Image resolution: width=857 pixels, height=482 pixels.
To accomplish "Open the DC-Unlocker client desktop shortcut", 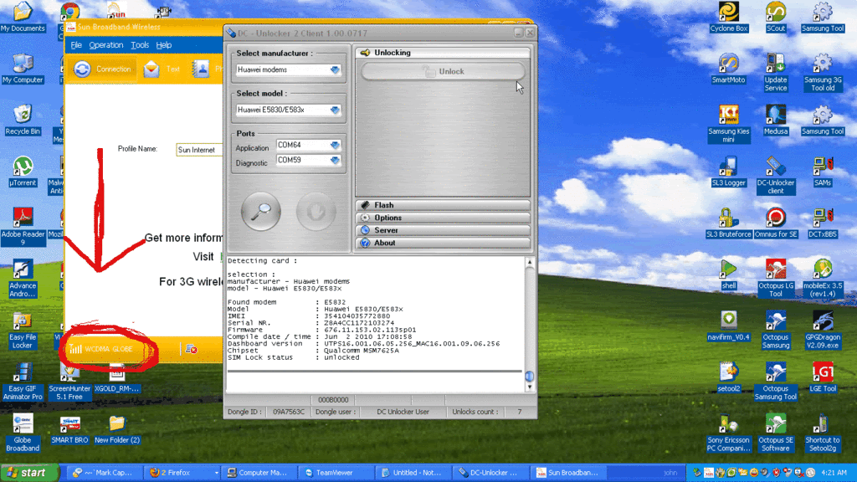I will point(775,167).
